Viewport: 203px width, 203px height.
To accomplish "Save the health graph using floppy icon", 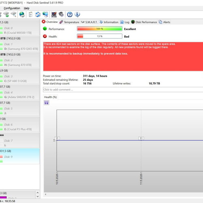I will 46,103.
